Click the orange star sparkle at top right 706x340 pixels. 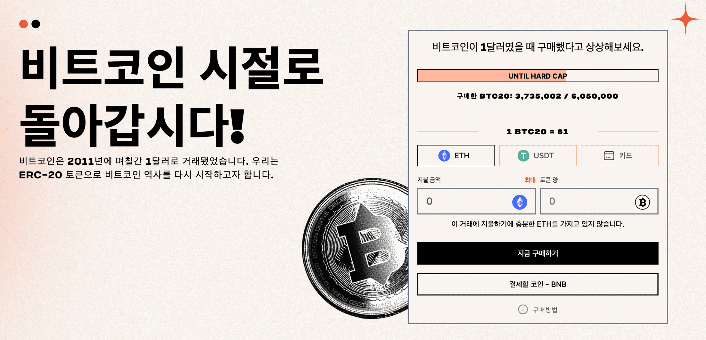[685, 19]
